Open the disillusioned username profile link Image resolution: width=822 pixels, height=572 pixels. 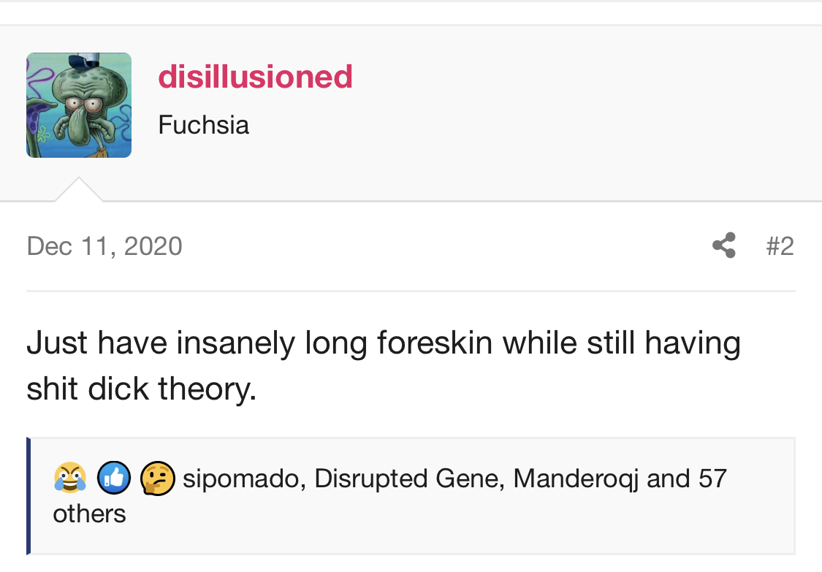coord(255,77)
